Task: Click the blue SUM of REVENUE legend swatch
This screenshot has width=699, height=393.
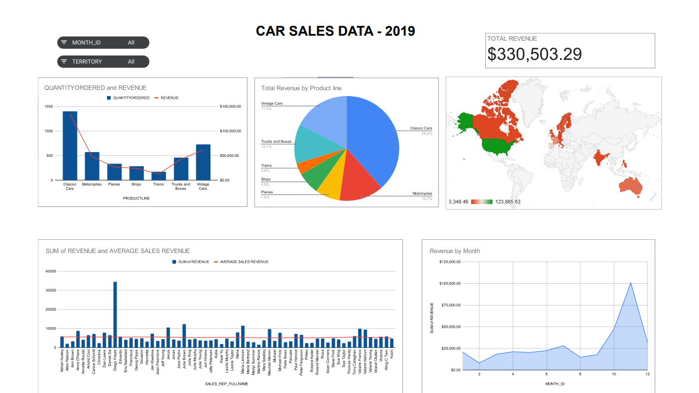Action: 174,262
